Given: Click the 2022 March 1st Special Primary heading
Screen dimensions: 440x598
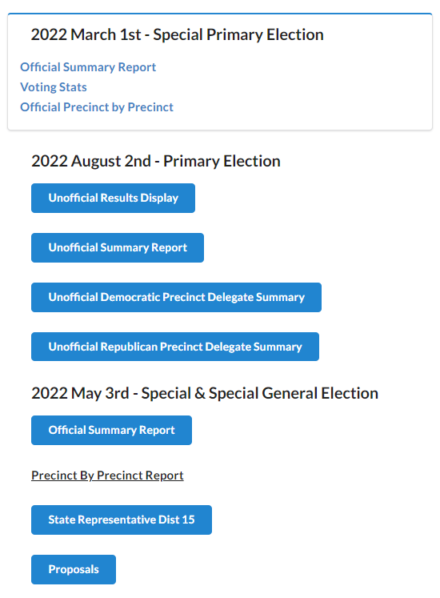Looking at the screenshot, I should click(178, 34).
